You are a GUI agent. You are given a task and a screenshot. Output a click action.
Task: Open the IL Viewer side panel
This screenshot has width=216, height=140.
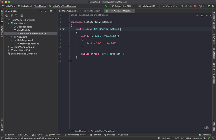pos(214,39)
